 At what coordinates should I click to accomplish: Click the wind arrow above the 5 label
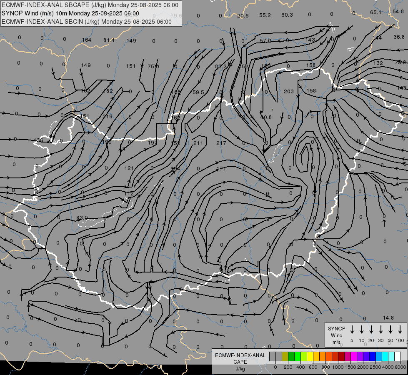tap(352, 330)
